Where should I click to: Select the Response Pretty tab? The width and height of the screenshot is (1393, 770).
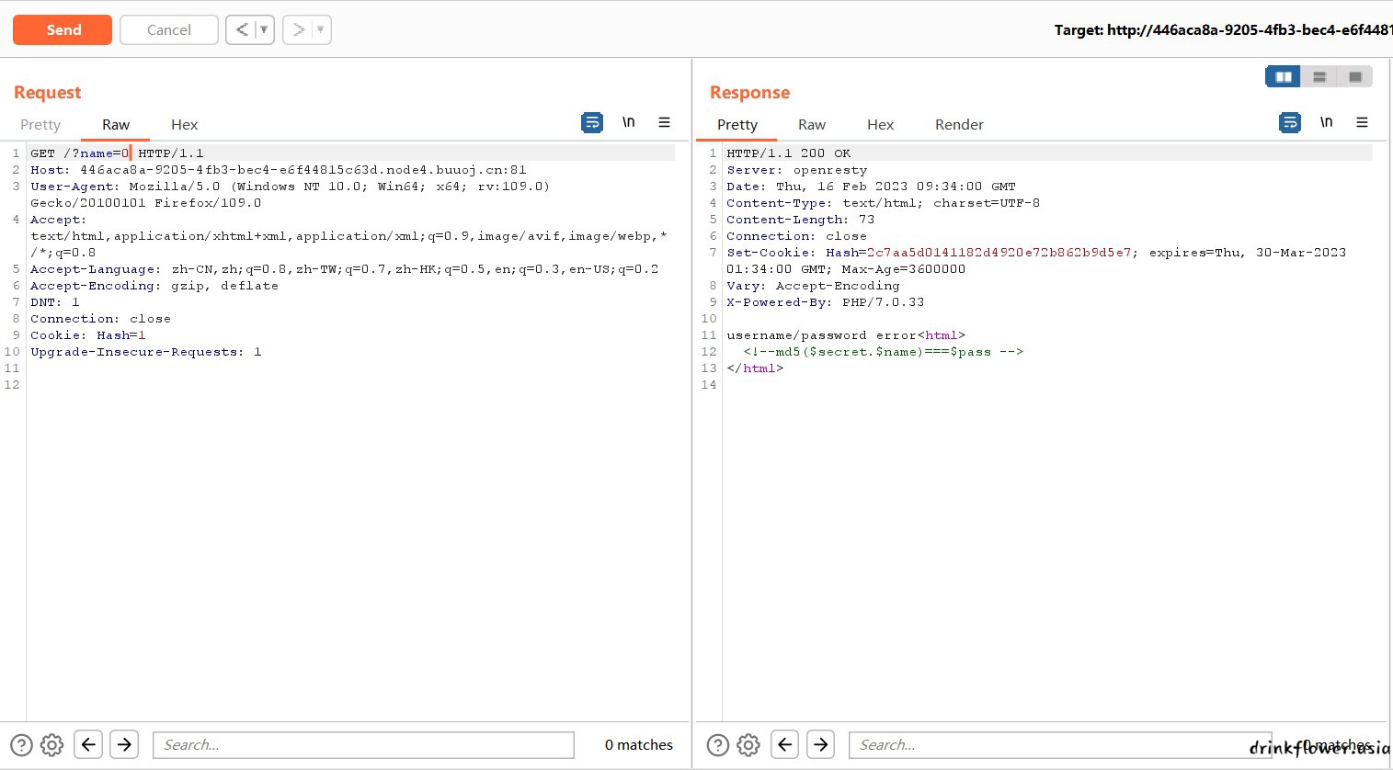tap(737, 124)
